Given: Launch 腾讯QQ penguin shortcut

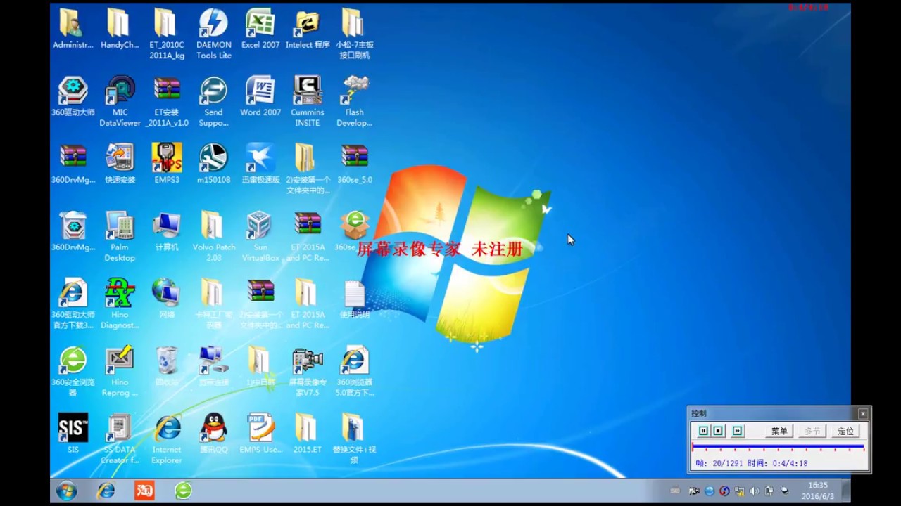Looking at the screenshot, I should click(213, 433).
